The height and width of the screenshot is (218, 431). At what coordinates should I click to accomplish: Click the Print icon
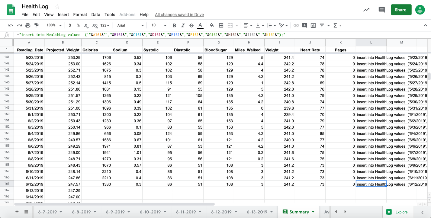(28, 26)
